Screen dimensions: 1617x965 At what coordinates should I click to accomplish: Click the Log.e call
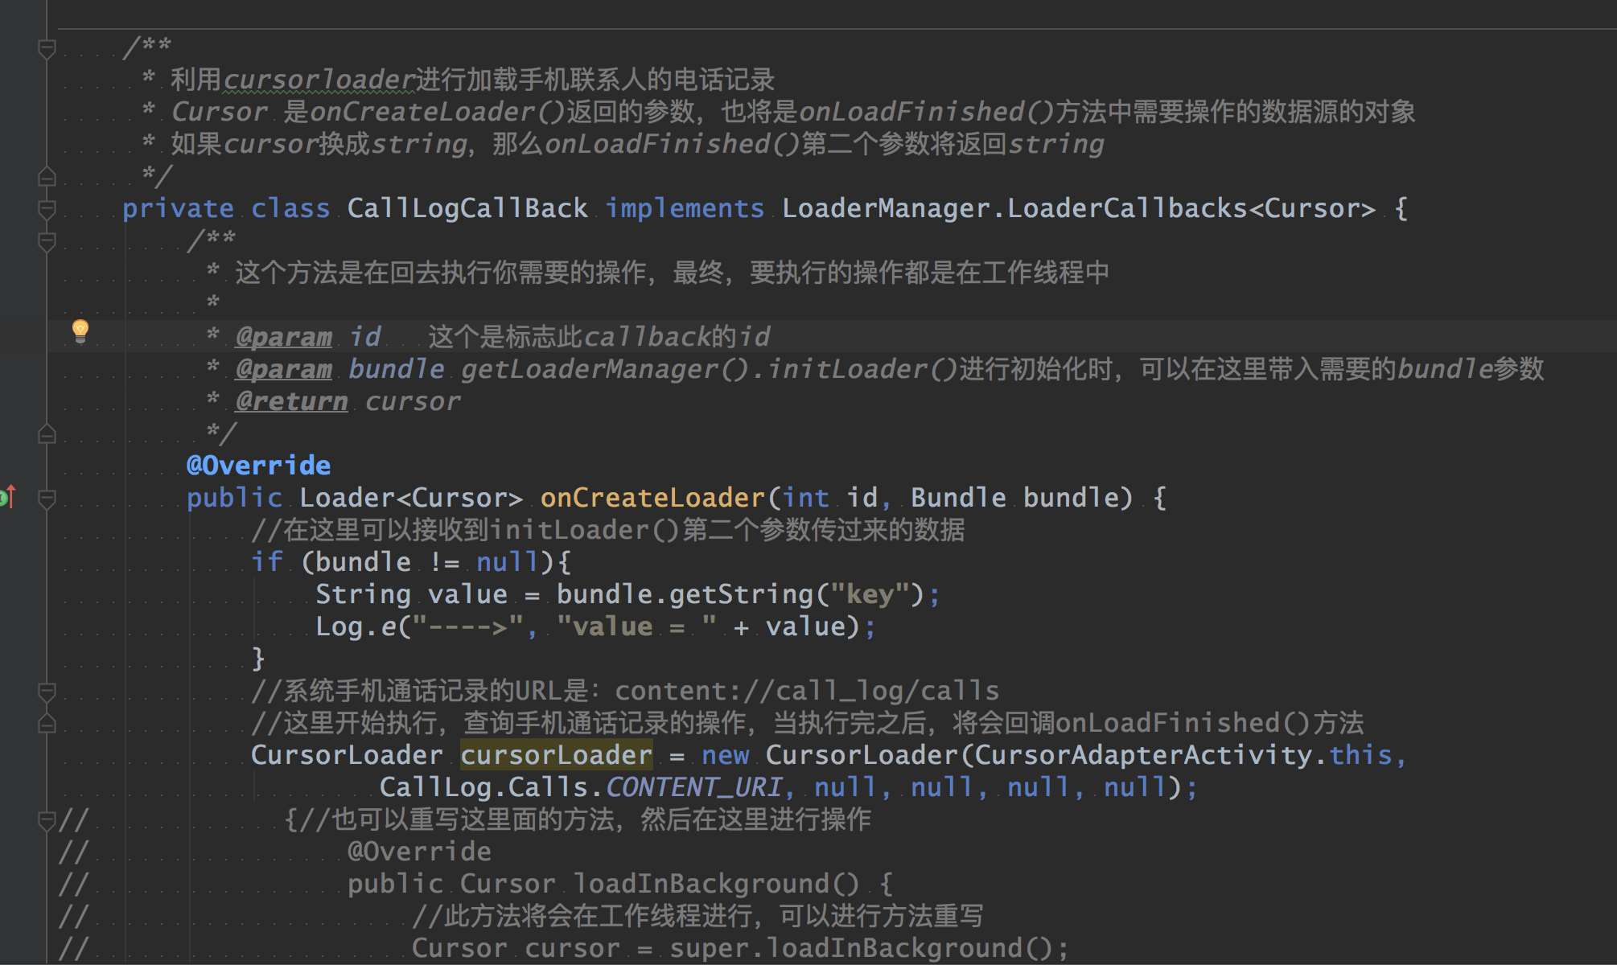pyautogui.click(x=355, y=627)
